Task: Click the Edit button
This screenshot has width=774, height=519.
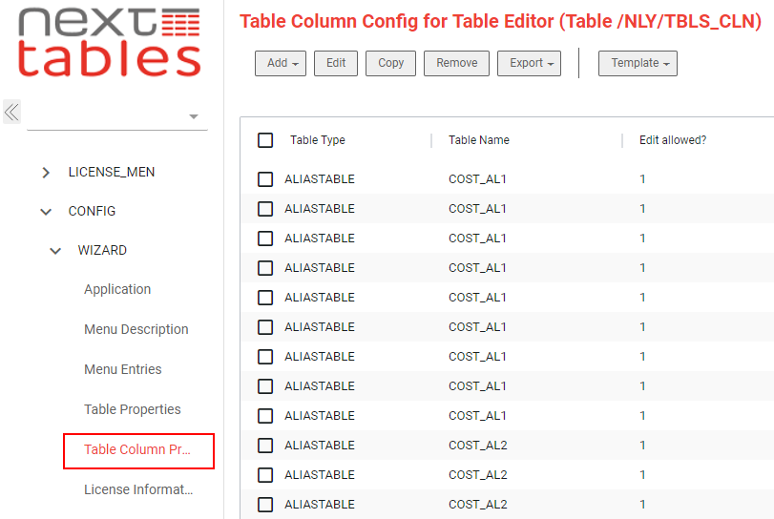Action: coord(336,63)
